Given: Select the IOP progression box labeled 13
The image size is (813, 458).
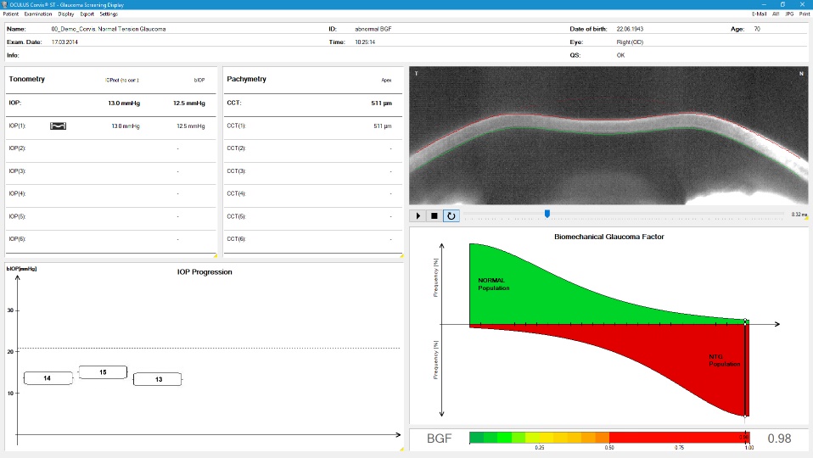Looking at the screenshot, I should (158, 379).
